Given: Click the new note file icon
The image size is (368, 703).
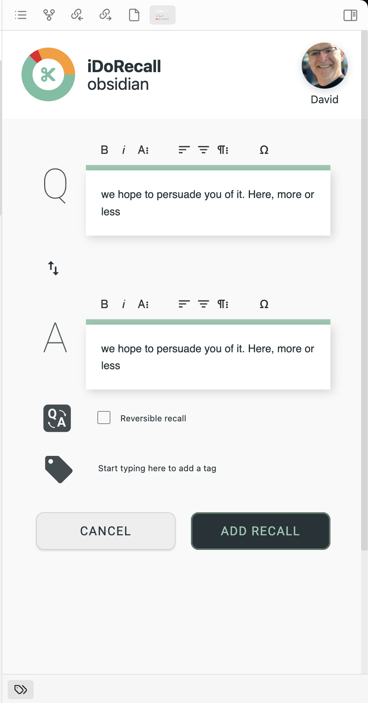Looking at the screenshot, I should pos(133,15).
